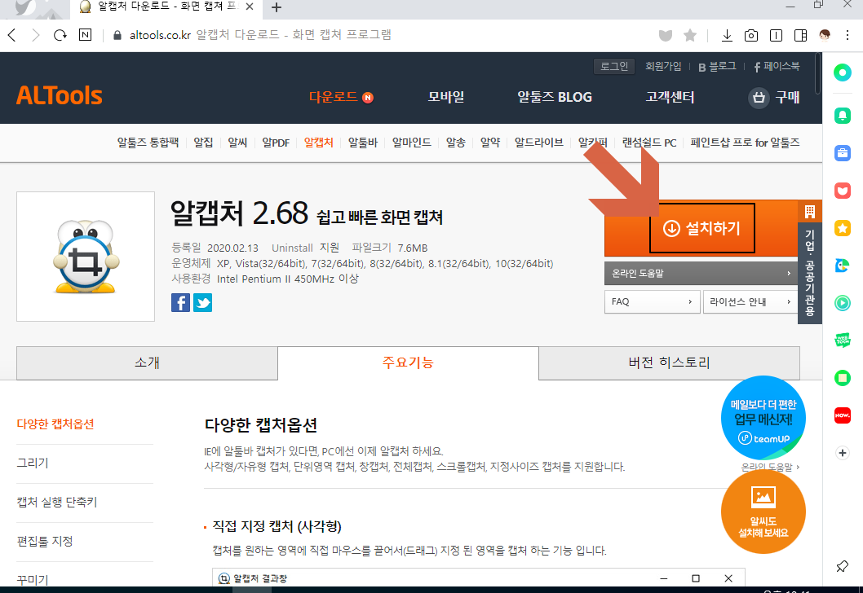Click the 로그인 button
The height and width of the screenshot is (593, 863).
pos(614,67)
